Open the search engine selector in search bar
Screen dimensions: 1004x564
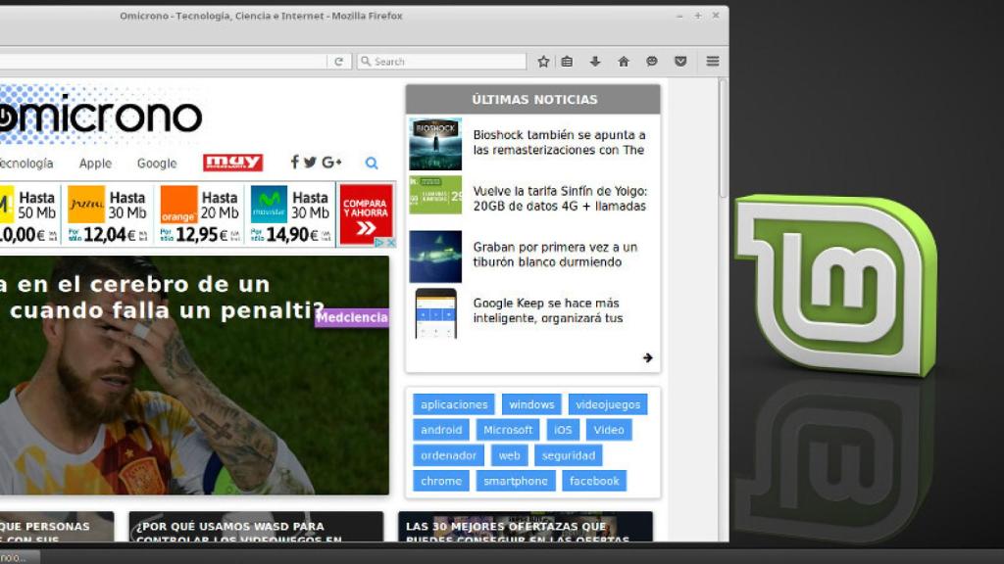[x=365, y=61]
